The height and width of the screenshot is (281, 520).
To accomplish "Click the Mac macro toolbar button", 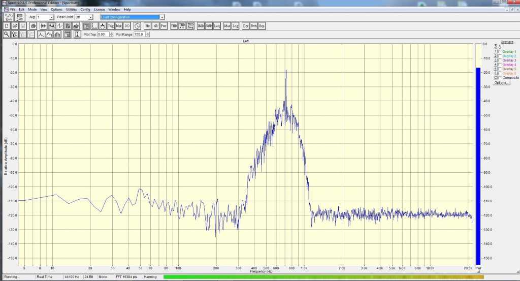I will [x=227, y=26].
